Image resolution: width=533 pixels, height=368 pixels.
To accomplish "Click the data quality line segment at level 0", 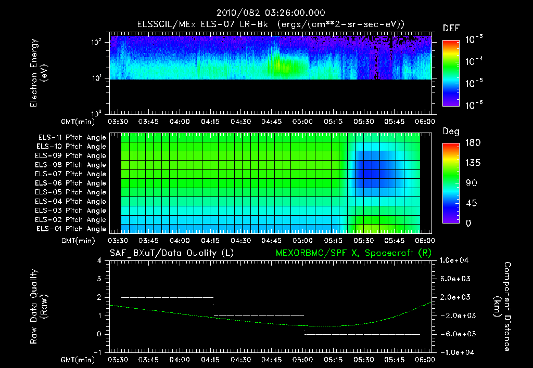I will pyautogui.click(x=362, y=334).
